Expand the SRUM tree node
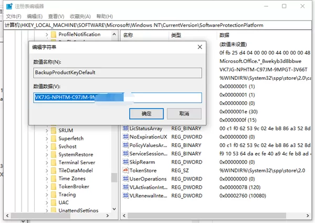Viewport: 315px width, 223px height. 47,131
